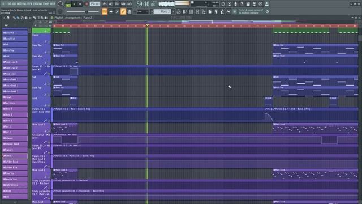Image resolution: width=362 pixels, height=204 pixels.
Task: Click the save project disk icon
Action: point(248,4)
